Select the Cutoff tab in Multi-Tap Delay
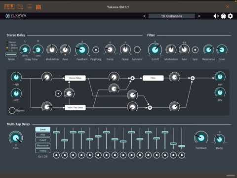This screenshot has width=237, height=178. coord(43,140)
